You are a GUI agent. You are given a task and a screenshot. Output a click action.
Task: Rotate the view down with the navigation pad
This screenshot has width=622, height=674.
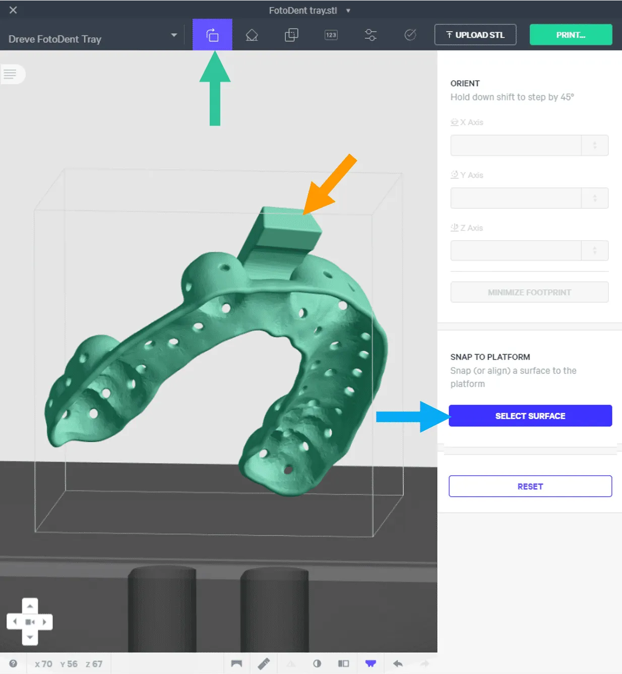(30, 638)
